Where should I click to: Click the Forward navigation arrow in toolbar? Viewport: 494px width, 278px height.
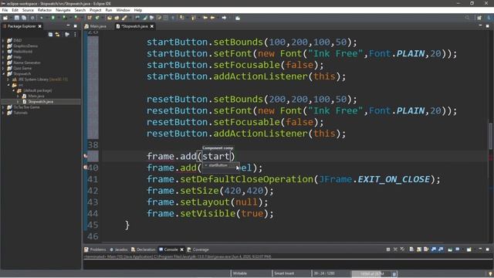(x=224, y=18)
